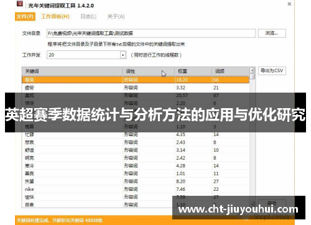Open the 工作面板(H) menu

(x=55, y=16)
